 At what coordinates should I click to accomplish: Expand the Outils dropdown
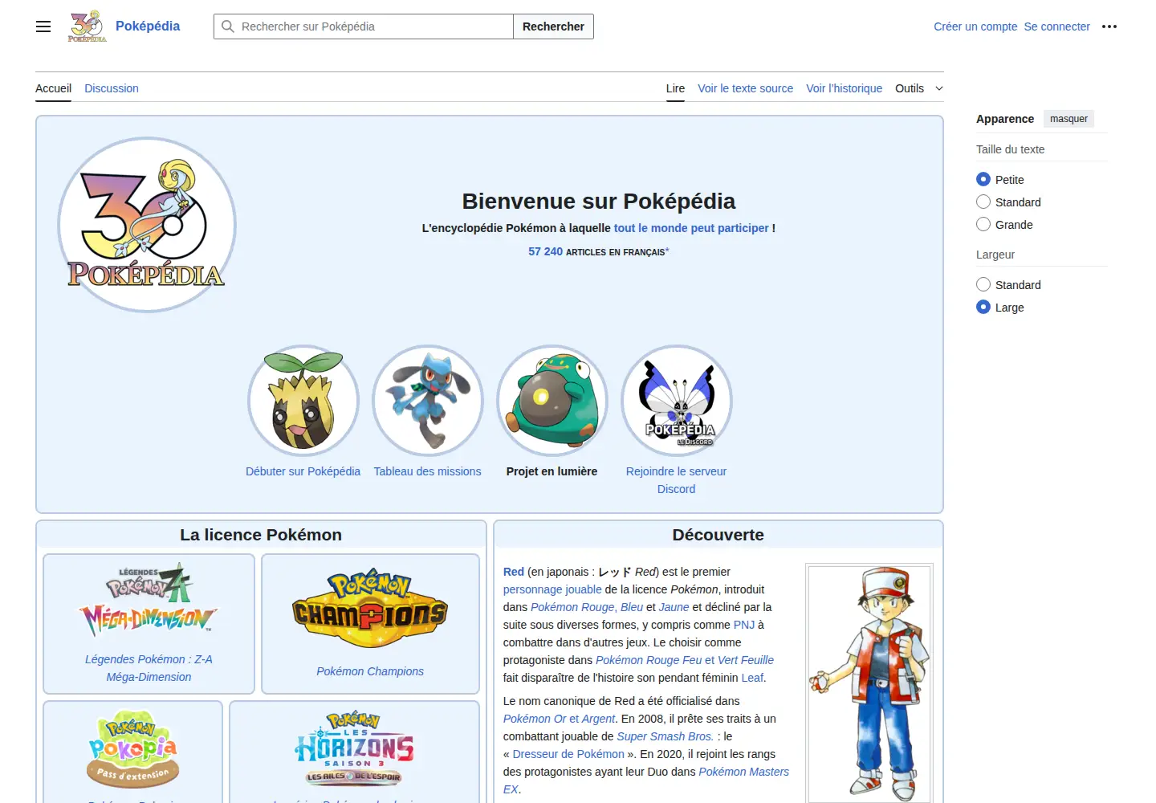[x=919, y=88]
